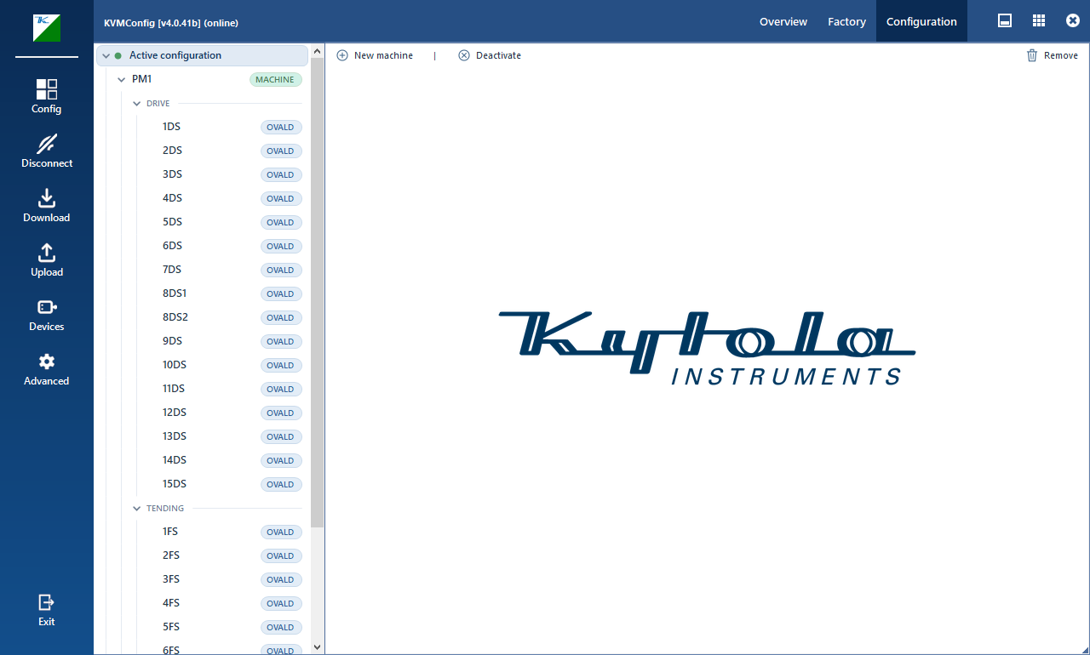Select the 5FS tree item
This screenshot has width=1090, height=655.
171,627
